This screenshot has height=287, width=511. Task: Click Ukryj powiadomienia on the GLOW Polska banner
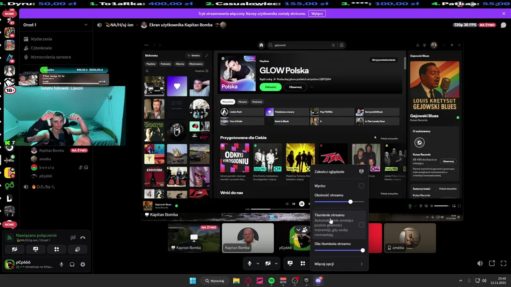[384, 60]
